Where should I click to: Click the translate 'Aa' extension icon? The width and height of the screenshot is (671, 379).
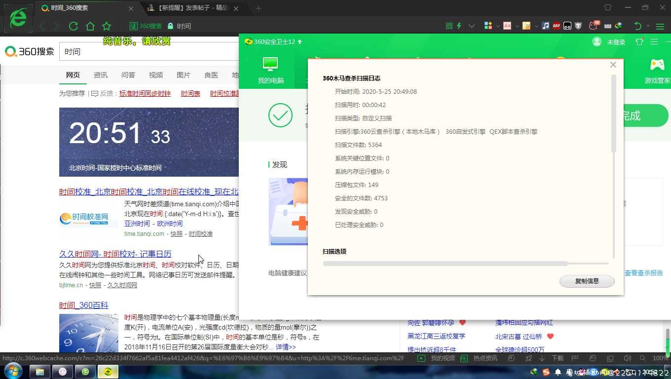pyautogui.click(x=507, y=26)
